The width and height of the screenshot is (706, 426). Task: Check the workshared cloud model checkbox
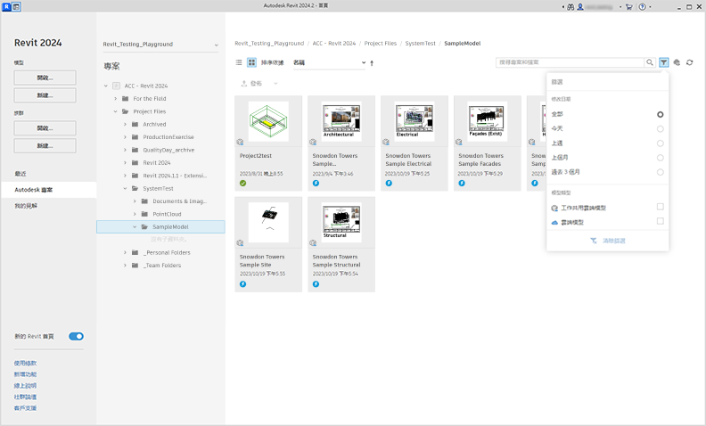[660, 207]
